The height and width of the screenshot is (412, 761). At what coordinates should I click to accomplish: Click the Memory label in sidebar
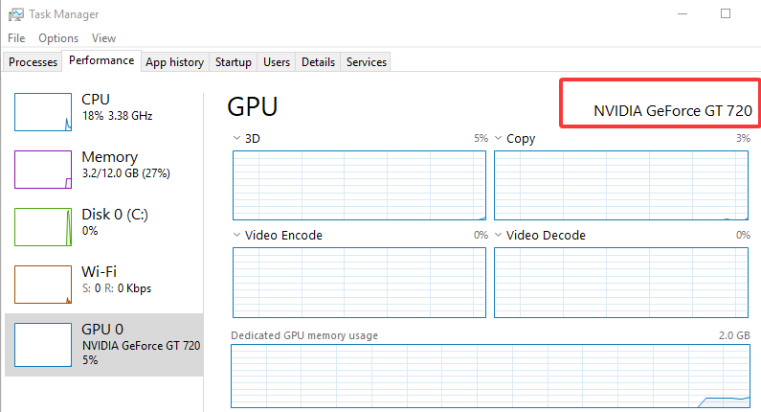click(110, 157)
